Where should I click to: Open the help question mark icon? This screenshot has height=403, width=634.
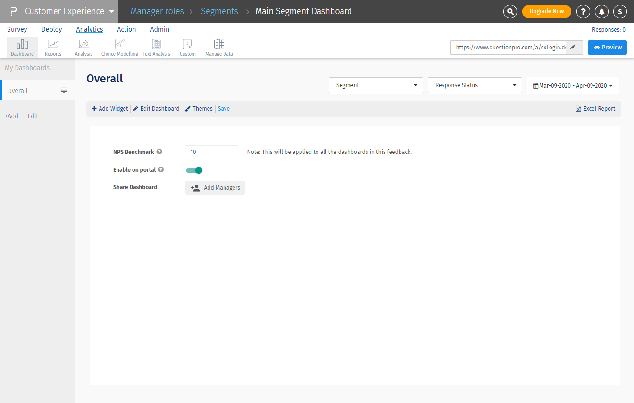click(583, 11)
